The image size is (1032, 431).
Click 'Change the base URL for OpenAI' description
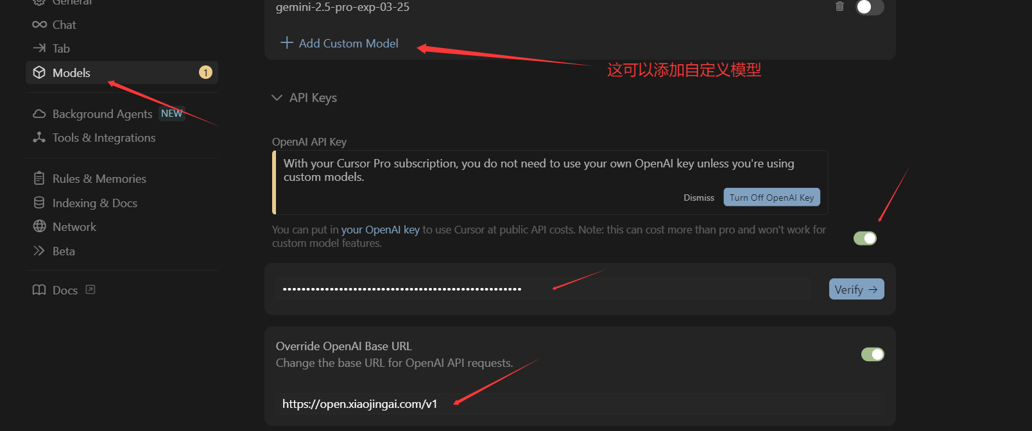[394, 363]
